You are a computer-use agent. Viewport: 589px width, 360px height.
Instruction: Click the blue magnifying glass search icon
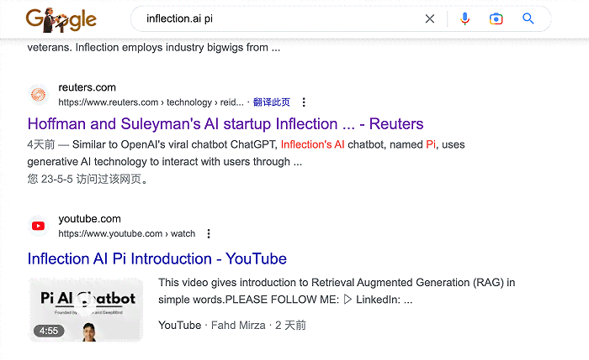(x=528, y=18)
